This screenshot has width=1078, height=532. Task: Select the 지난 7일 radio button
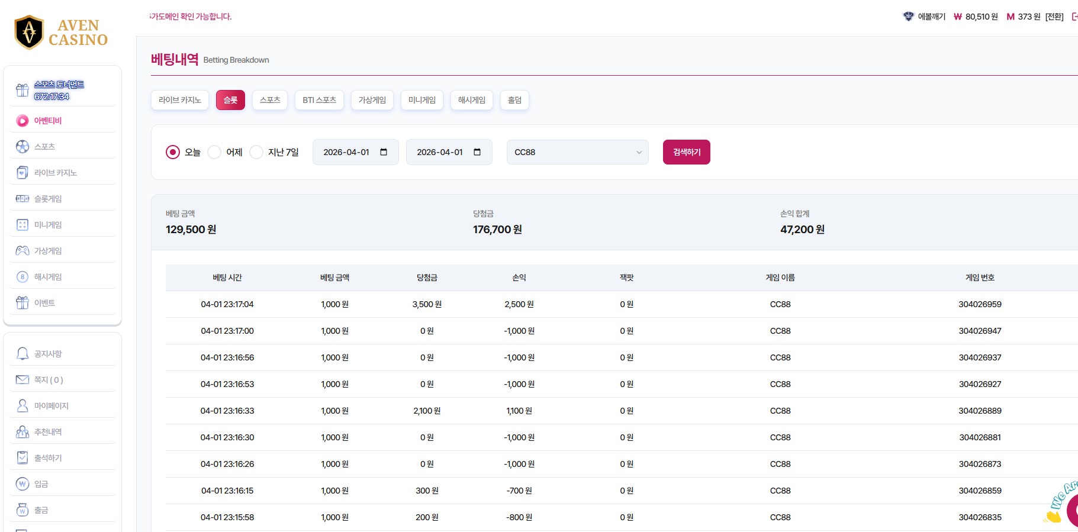pos(256,153)
